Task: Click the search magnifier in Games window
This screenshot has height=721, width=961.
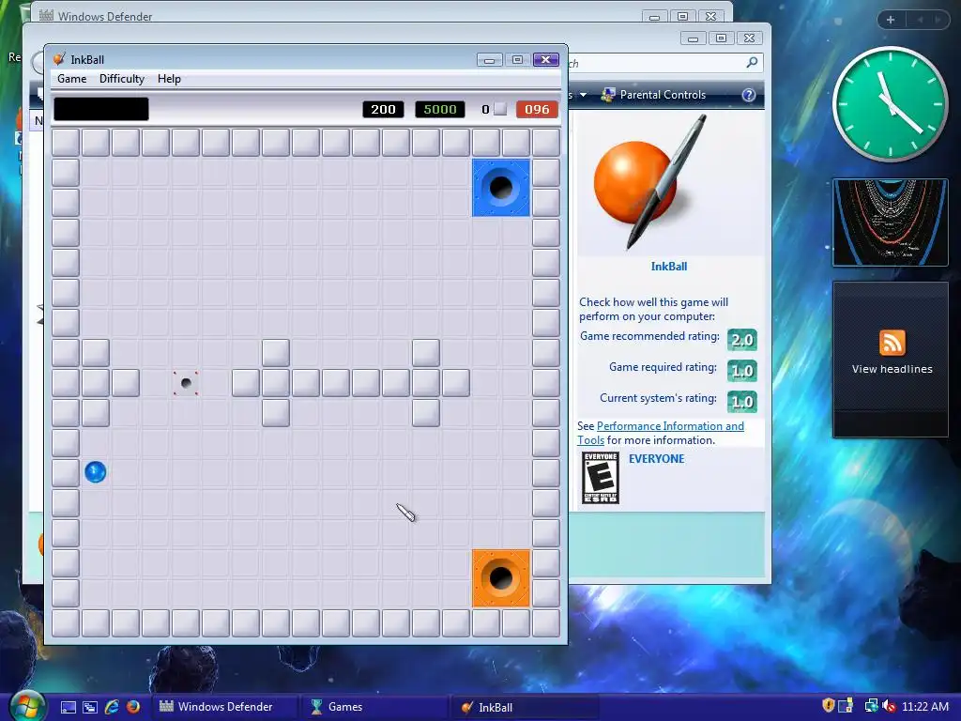Action: tap(752, 62)
